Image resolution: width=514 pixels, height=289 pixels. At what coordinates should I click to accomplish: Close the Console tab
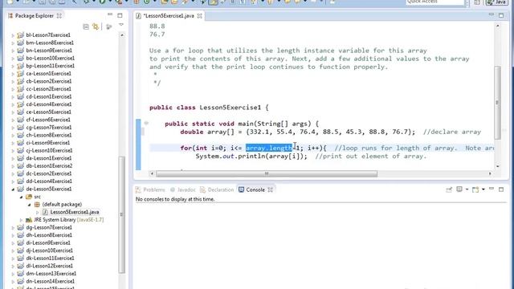(270, 189)
